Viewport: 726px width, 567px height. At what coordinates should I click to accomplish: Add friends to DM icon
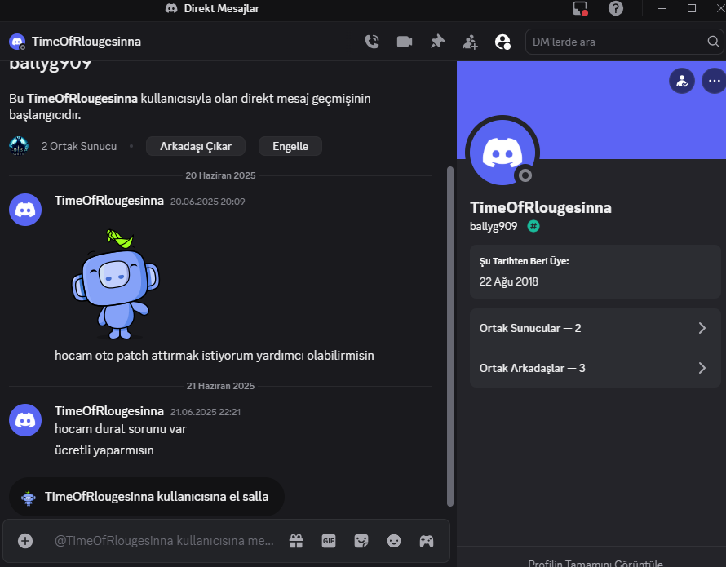(x=471, y=42)
